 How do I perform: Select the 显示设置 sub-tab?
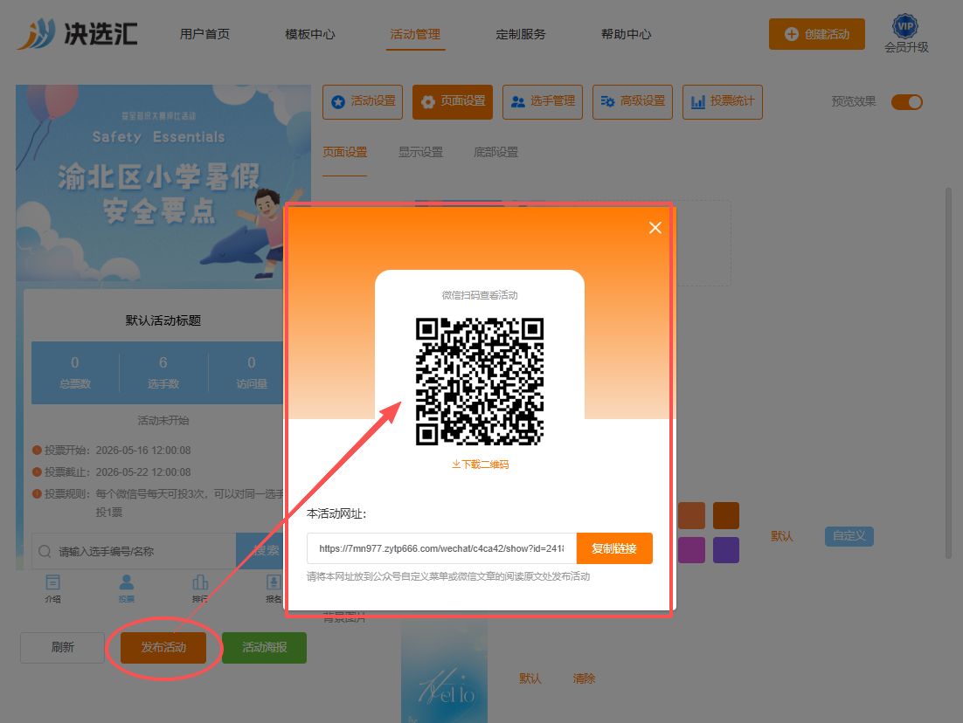click(x=420, y=152)
